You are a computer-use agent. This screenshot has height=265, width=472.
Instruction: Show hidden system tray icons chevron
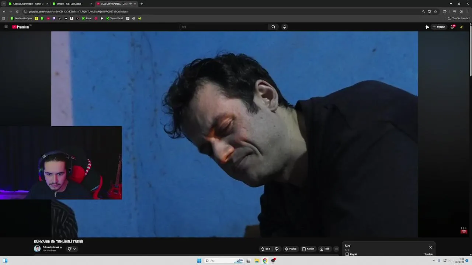[434, 261]
